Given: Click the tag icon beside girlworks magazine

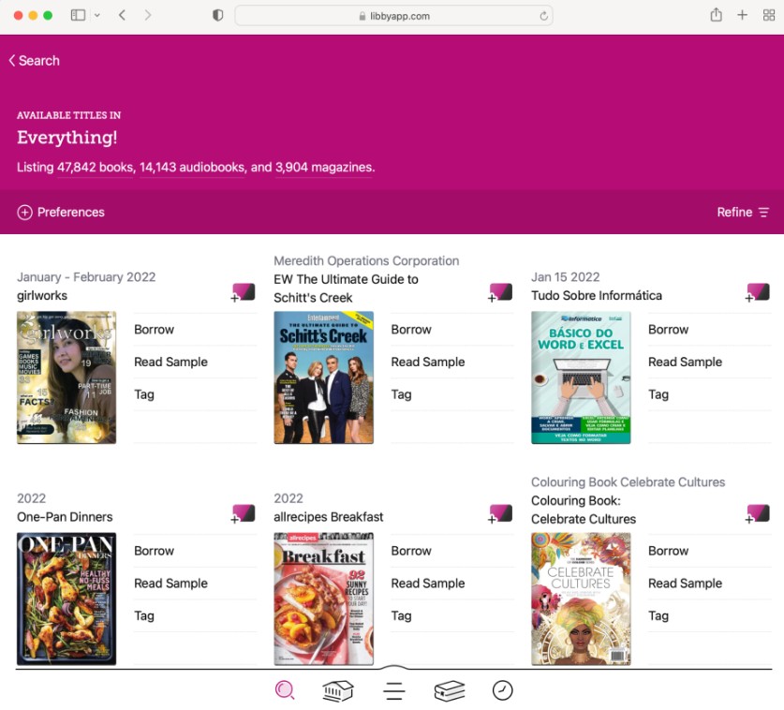Looking at the screenshot, I should [x=243, y=291].
